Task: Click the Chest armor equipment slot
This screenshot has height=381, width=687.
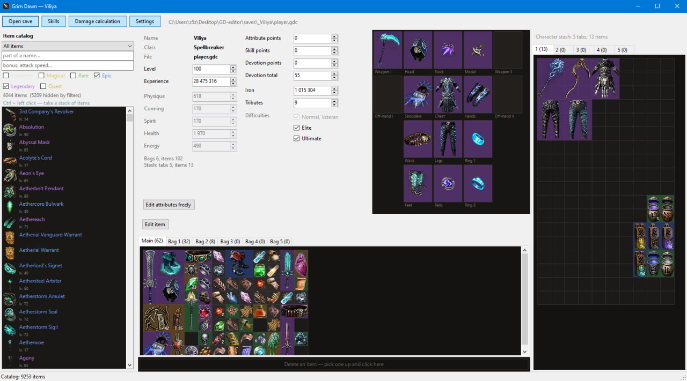Action: pos(448,94)
